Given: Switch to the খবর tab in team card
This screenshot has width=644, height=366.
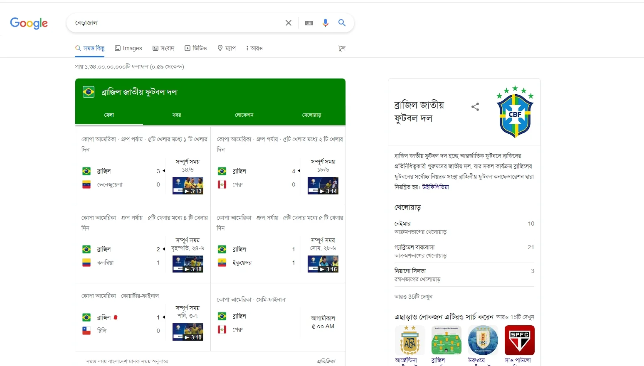Looking at the screenshot, I should pos(177,115).
